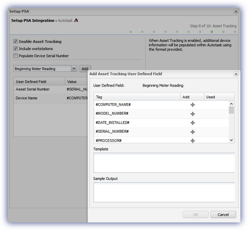This screenshot has width=248, height=230.
Task: Open the Beginning Meter Reading dropdown
Action: [74, 69]
